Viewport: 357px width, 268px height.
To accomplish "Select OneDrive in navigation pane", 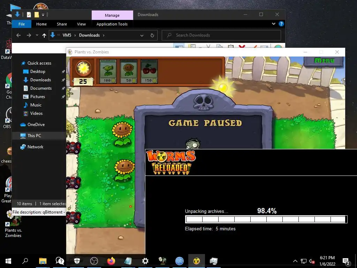I will coord(36,125).
